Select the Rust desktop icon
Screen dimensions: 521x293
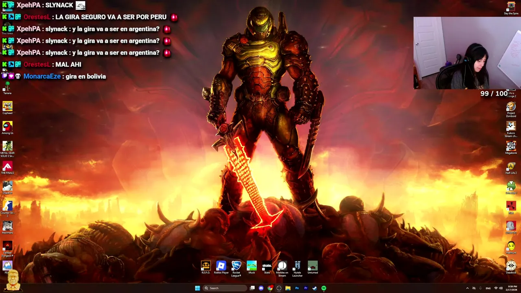pyautogui.click(x=511, y=208)
